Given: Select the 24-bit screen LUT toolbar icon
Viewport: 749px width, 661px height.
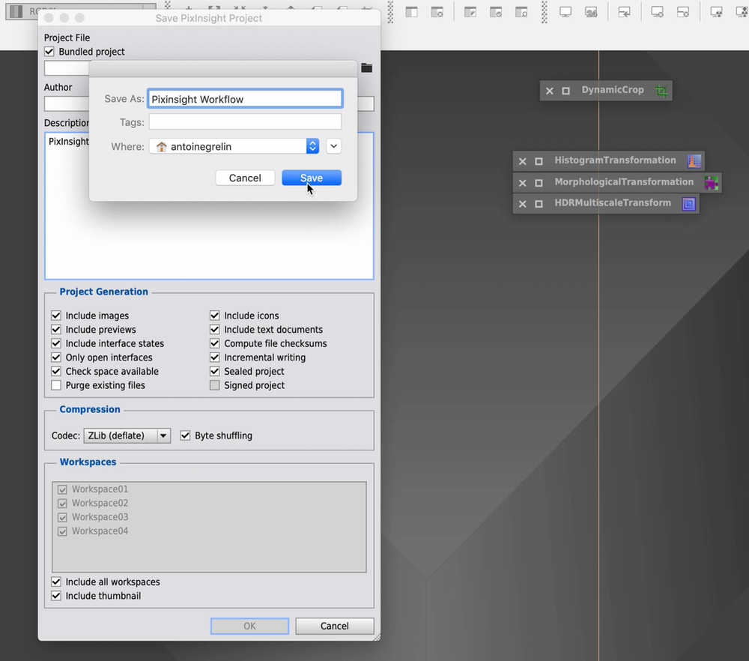Looking at the screenshot, I should [591, 13].
